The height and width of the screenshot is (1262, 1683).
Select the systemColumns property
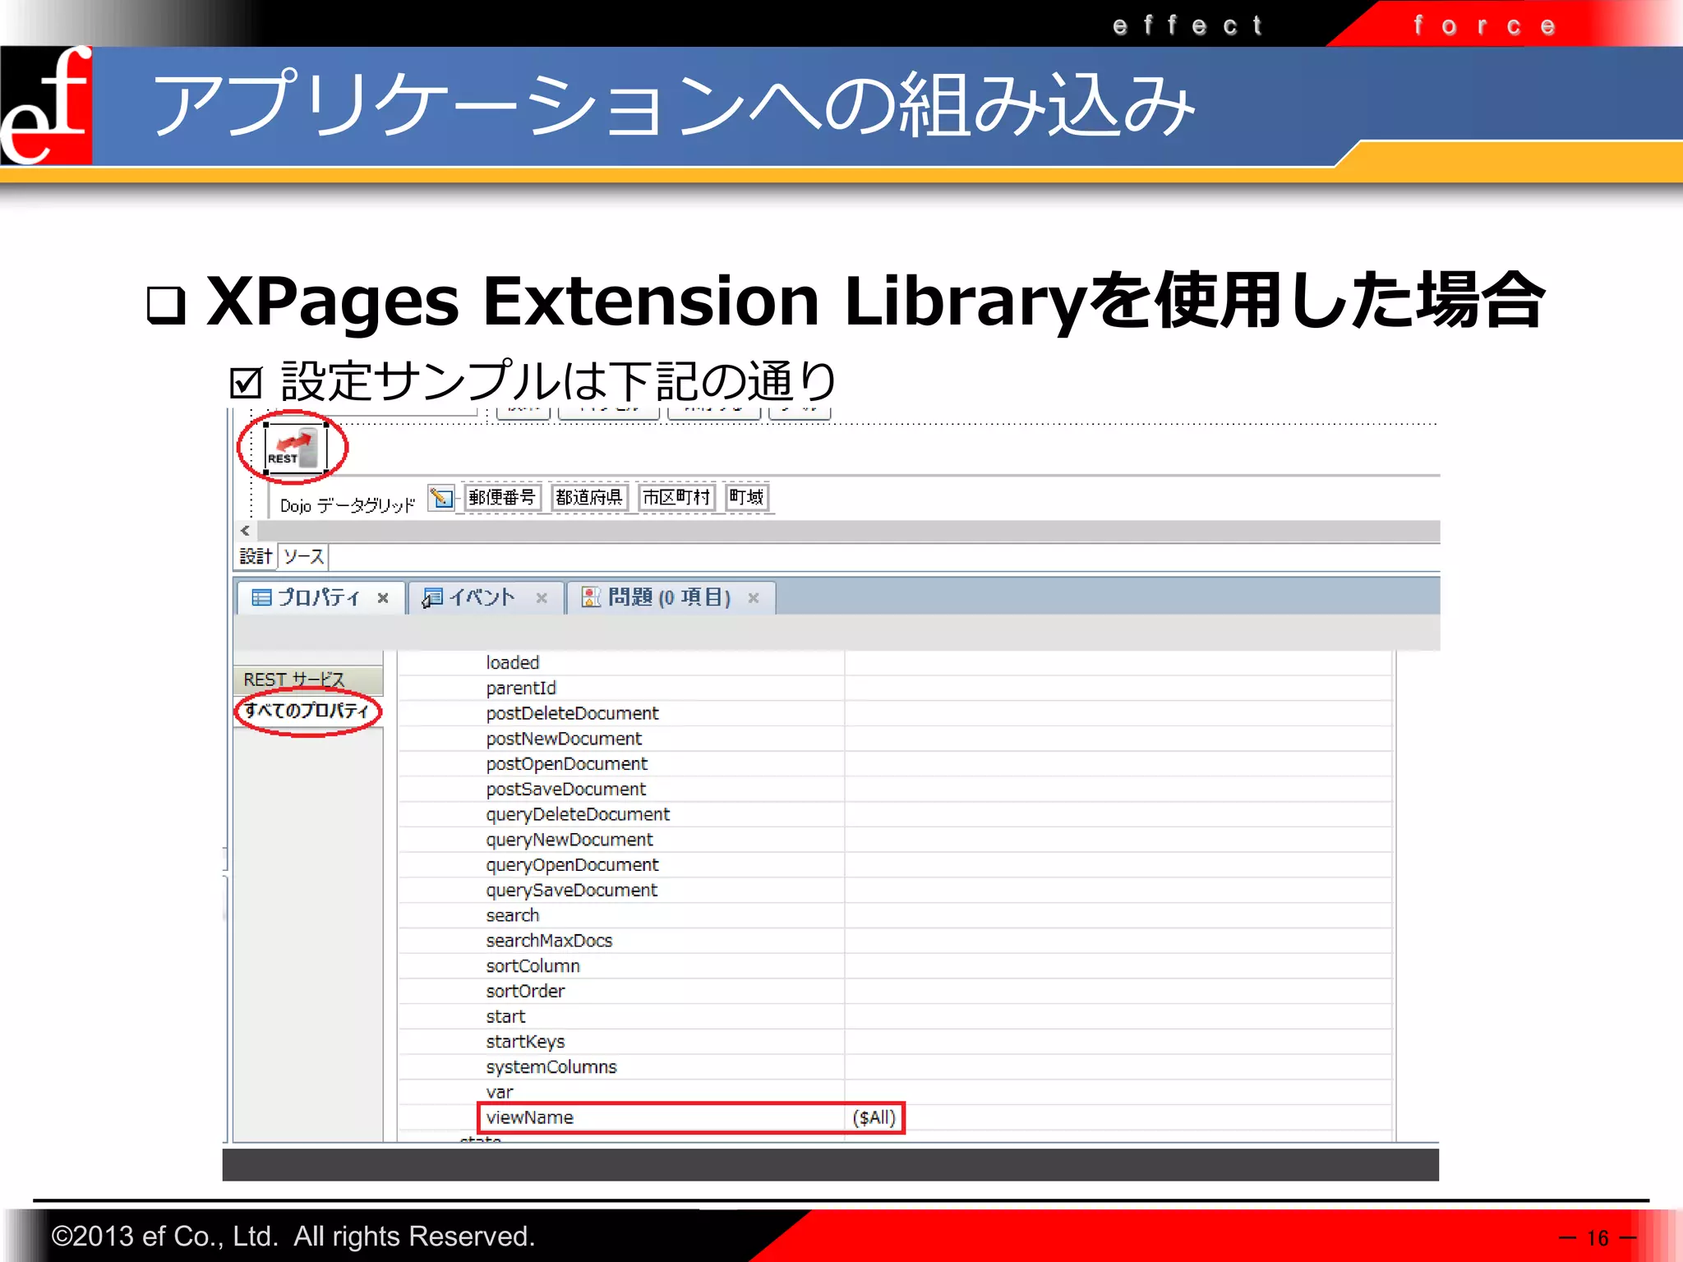click(551, 1067)
